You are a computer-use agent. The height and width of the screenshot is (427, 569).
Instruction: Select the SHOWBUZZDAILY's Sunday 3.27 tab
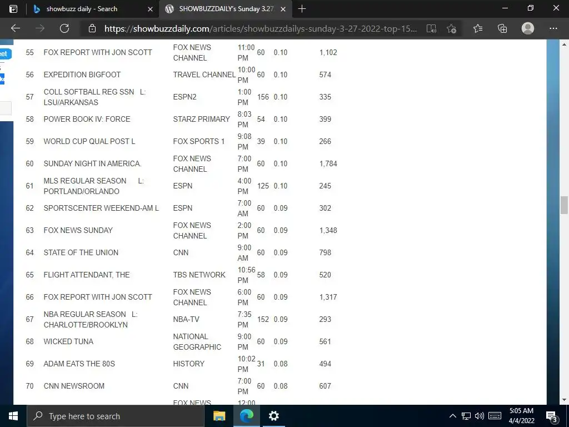point(227,9)
